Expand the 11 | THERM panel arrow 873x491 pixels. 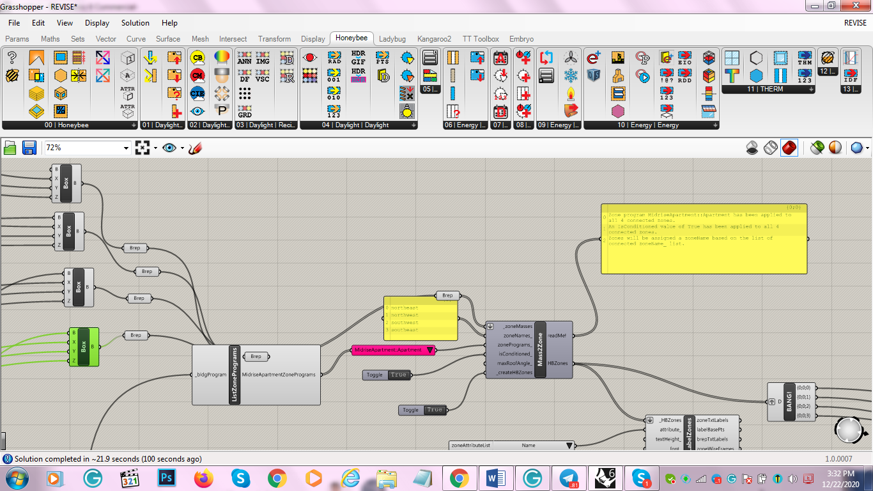[x=811, y=90]
